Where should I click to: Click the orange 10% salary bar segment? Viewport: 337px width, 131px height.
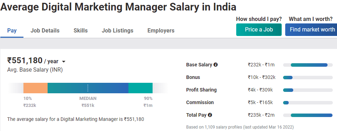(35, 88)
